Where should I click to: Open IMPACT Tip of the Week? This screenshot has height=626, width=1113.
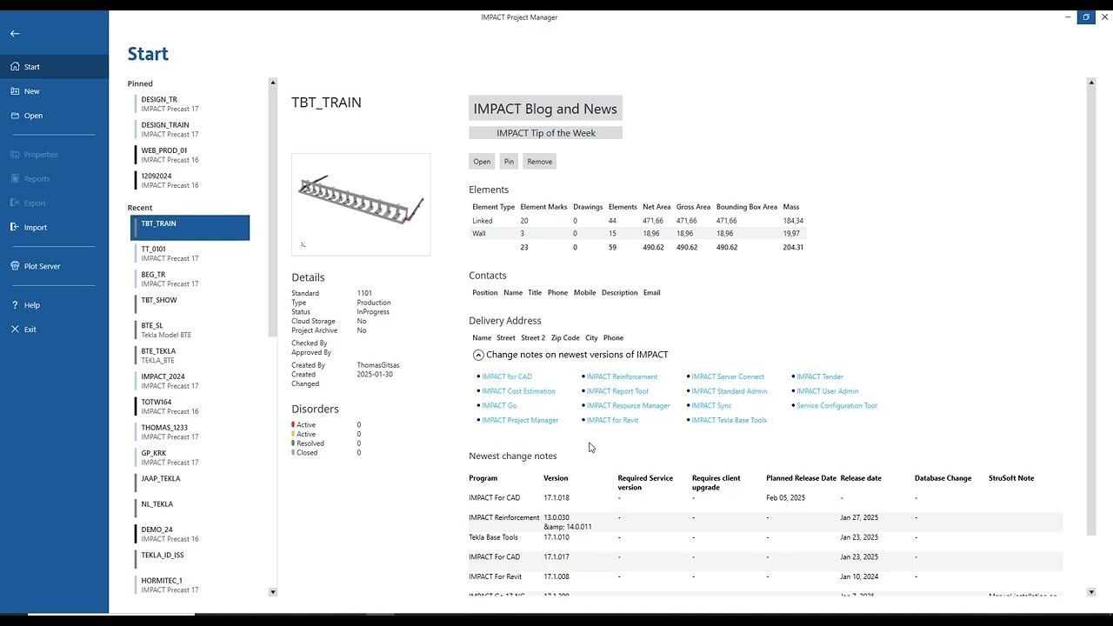[x=545, y=133]
